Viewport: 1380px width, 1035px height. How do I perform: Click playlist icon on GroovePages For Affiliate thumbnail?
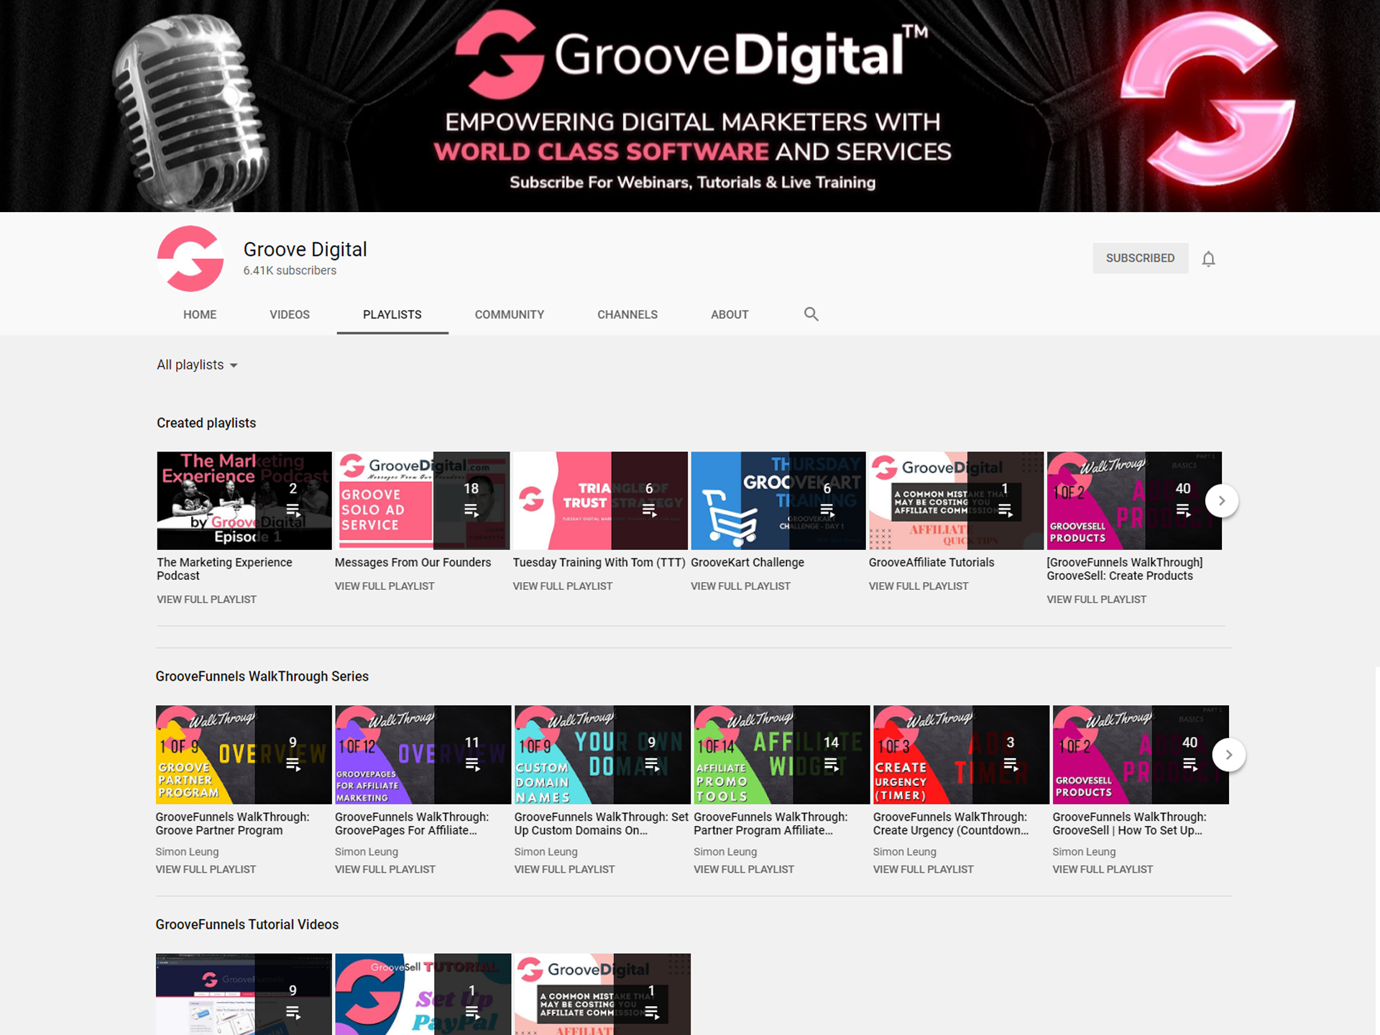[472, 764]
